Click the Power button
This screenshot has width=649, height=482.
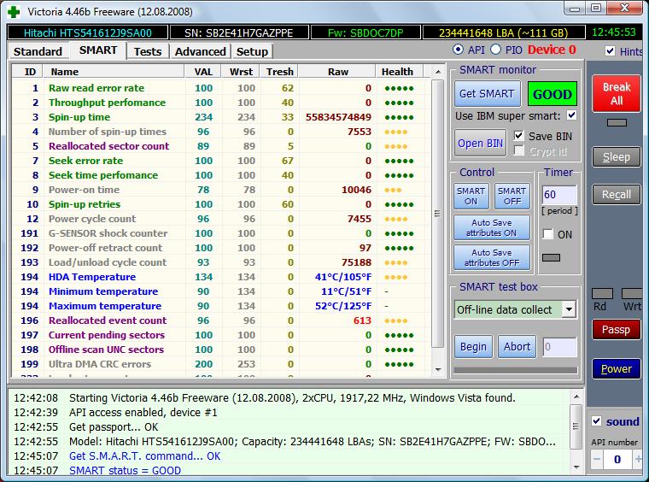617,369
